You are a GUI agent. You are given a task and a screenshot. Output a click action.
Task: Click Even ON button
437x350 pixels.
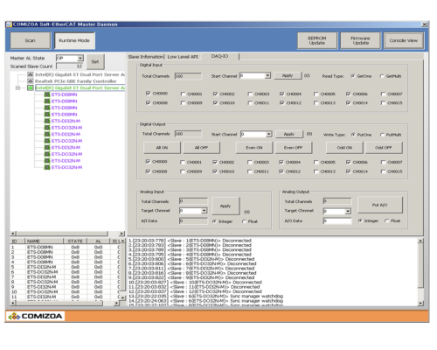click(x=254, y=148)
